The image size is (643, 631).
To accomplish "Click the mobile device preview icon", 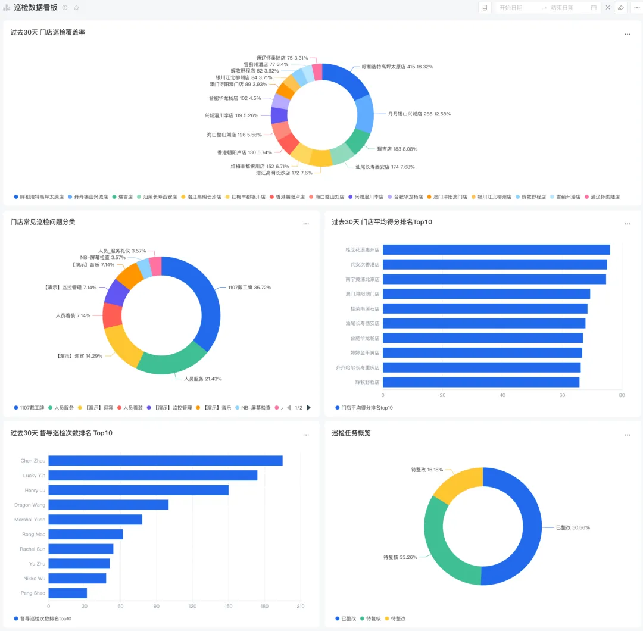I will click(485, 8).
